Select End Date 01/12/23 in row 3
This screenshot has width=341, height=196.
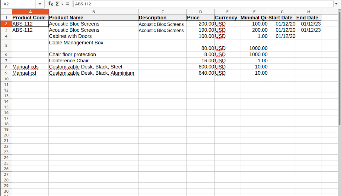point(308,30)
